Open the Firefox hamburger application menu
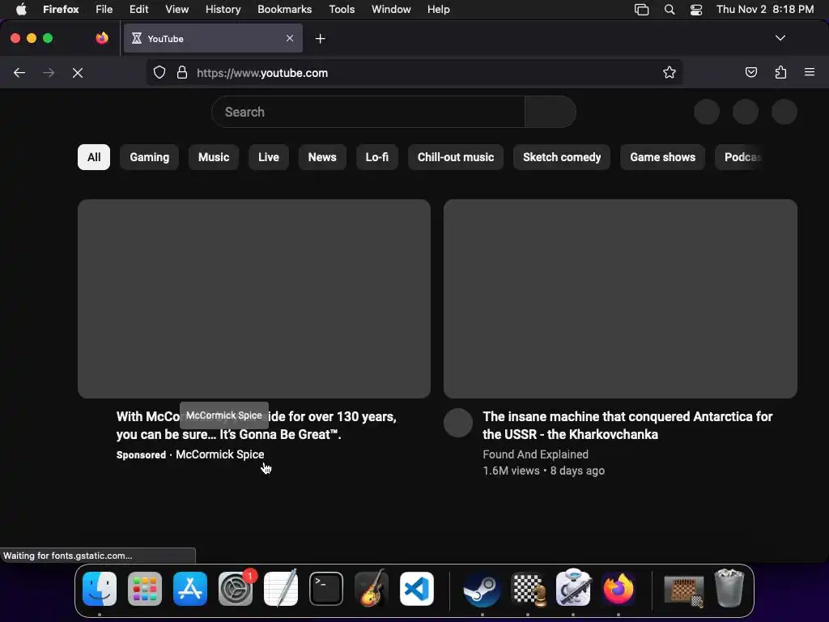 (810, 72)
